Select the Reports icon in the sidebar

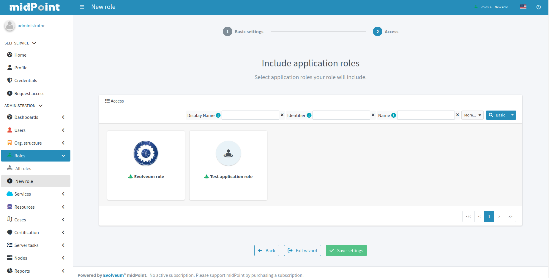[10, 271]
